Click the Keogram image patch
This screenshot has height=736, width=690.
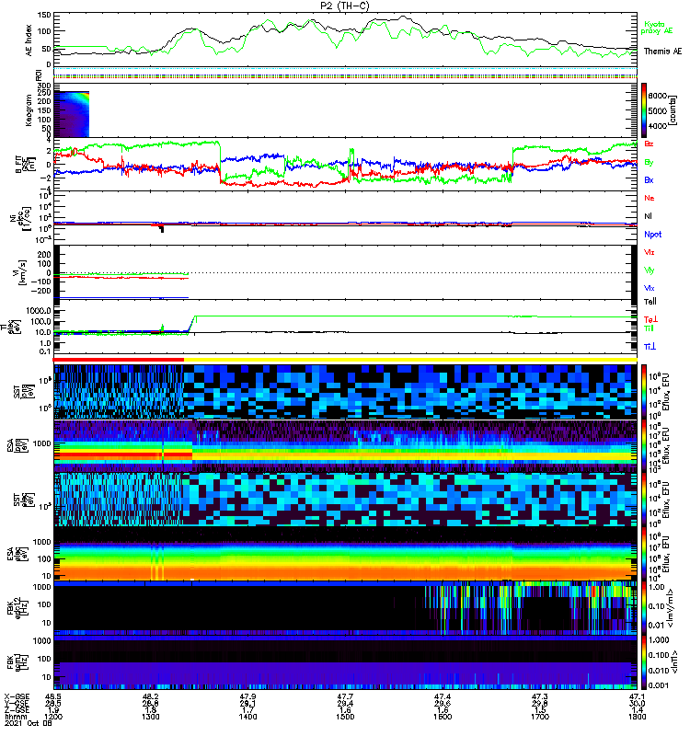[x=72, y=114]
